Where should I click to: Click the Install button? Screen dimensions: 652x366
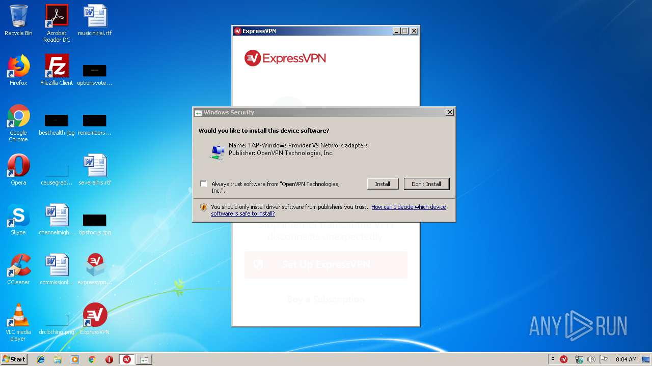[x=383, y=184]
